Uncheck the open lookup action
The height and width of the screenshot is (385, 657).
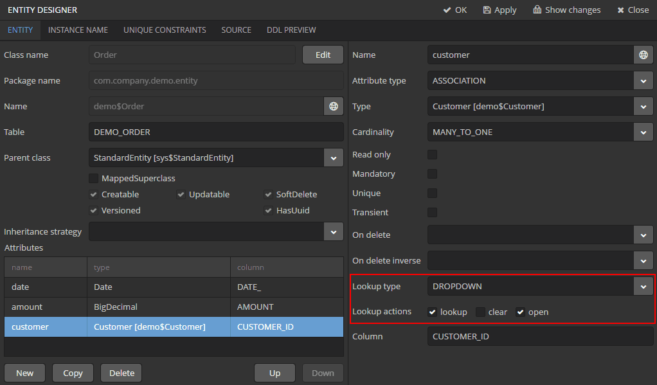pos(521,312)
